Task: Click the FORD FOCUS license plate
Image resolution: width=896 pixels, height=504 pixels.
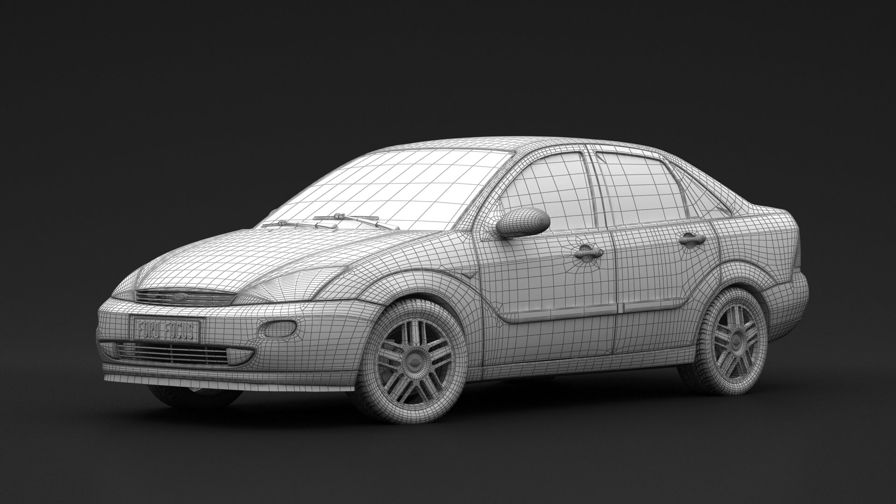Action: [x=167, y=330]
